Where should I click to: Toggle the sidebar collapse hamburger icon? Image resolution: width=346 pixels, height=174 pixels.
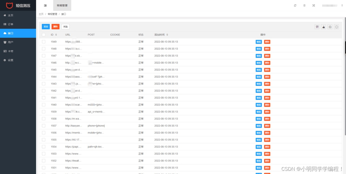45,5
